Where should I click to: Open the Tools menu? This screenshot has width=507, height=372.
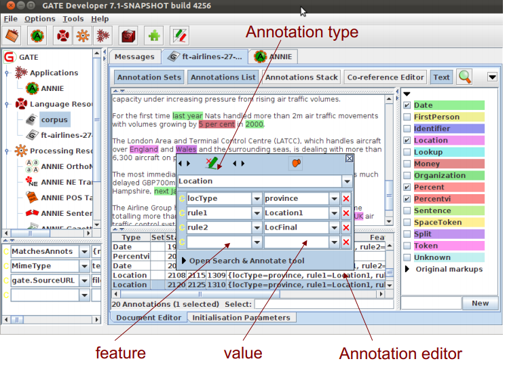click(x=73, y=19)
